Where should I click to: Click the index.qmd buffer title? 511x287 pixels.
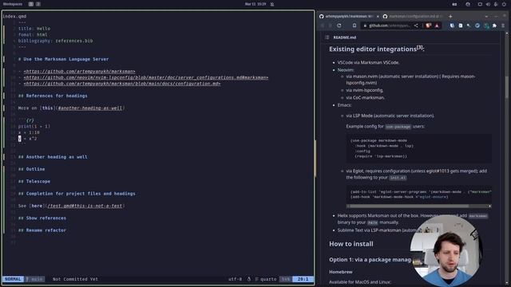pyautogui.click(x=14, y=16)
